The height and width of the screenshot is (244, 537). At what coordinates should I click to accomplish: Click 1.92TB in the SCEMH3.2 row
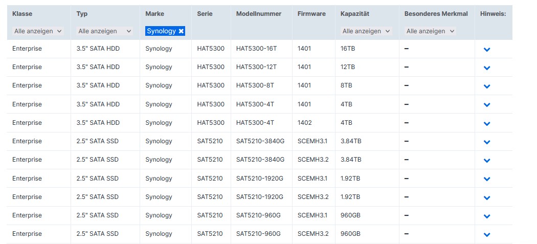click(x=350, y=197)
